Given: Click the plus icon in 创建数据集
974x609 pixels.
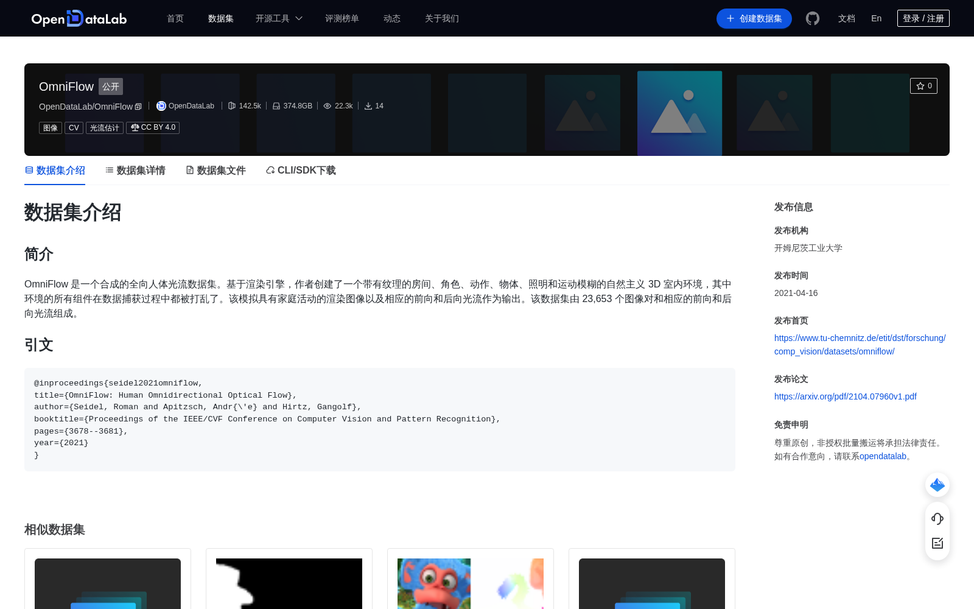Looking at the screenshot, I should click(x=730, y=18).
